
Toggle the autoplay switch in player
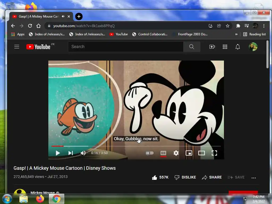click(150, 153)
